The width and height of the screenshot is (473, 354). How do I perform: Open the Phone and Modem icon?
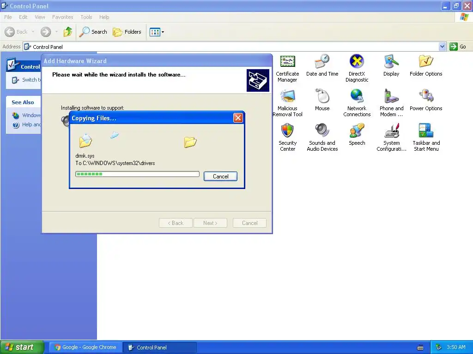[x=391, y=103]
